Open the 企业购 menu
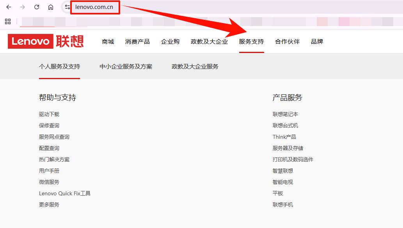 (x=170, y=41)
